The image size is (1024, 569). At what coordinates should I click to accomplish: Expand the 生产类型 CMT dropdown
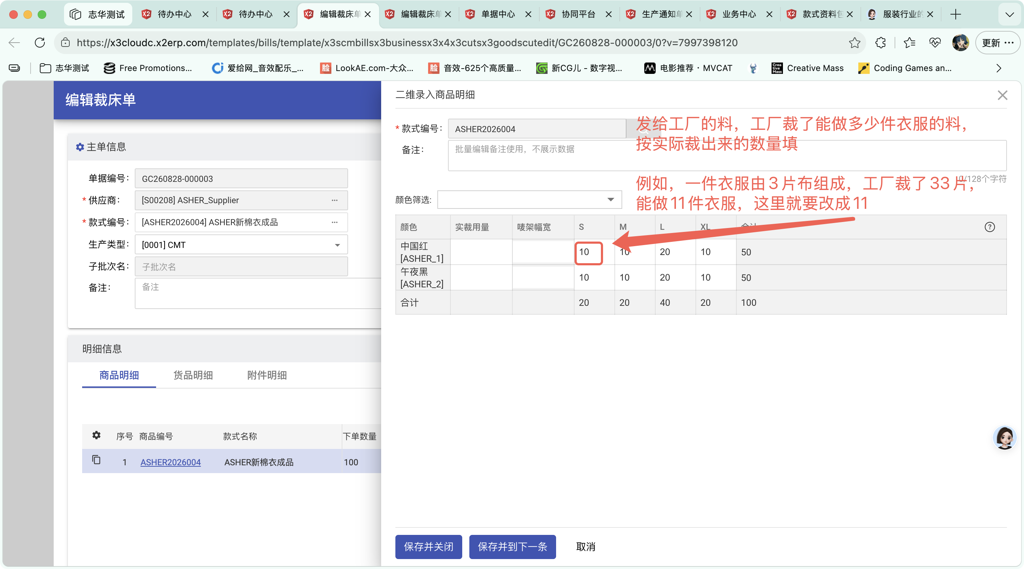click(337, 245)
